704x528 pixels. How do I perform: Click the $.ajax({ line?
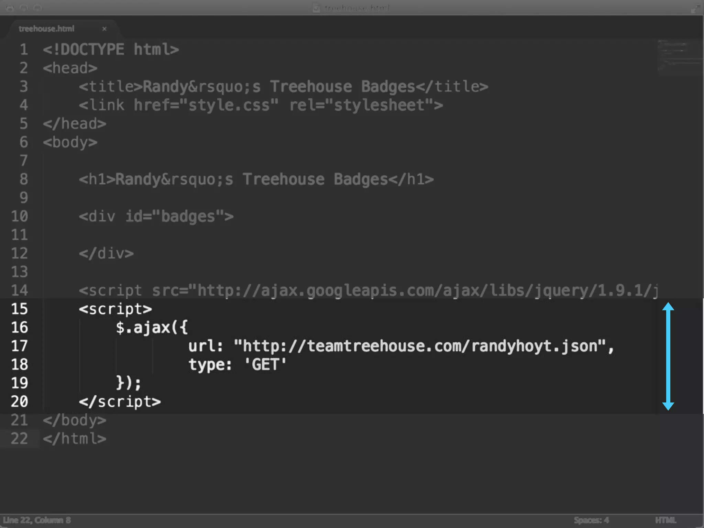click(x=152, y=328)
